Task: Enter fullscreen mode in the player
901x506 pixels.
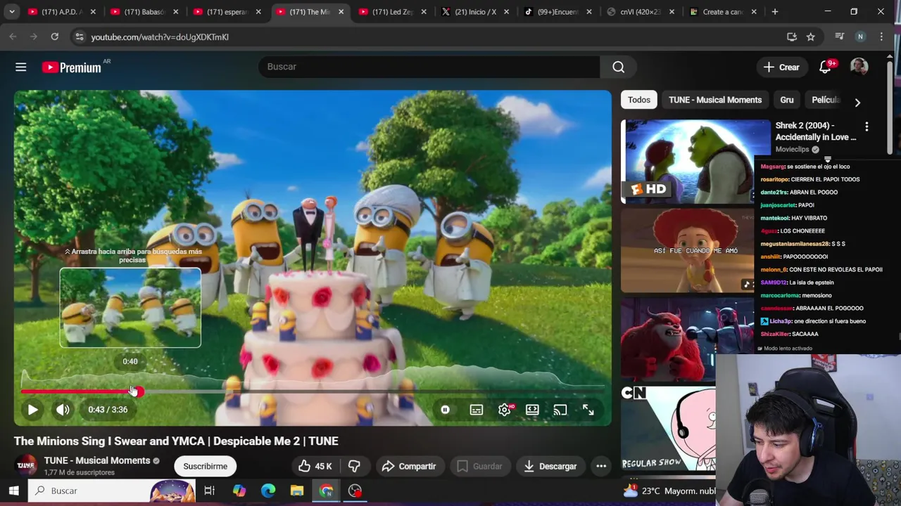Action: coord(588,410)
